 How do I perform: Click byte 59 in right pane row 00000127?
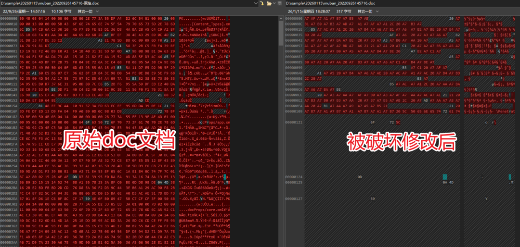tap(372, 198)
